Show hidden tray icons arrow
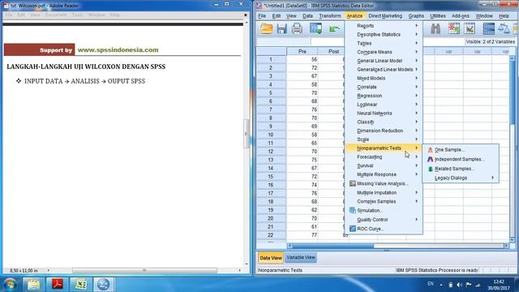 (441, 285)
